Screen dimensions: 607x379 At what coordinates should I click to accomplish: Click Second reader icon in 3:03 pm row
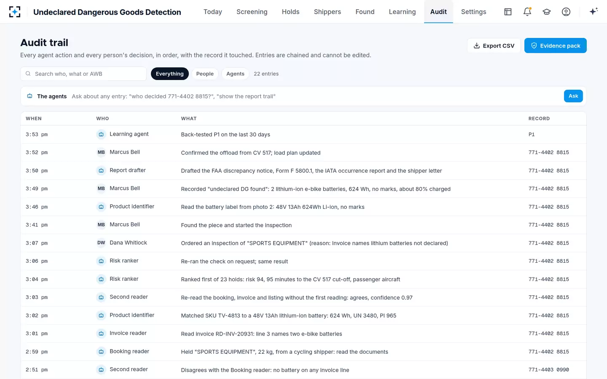(x=101, y=297)
